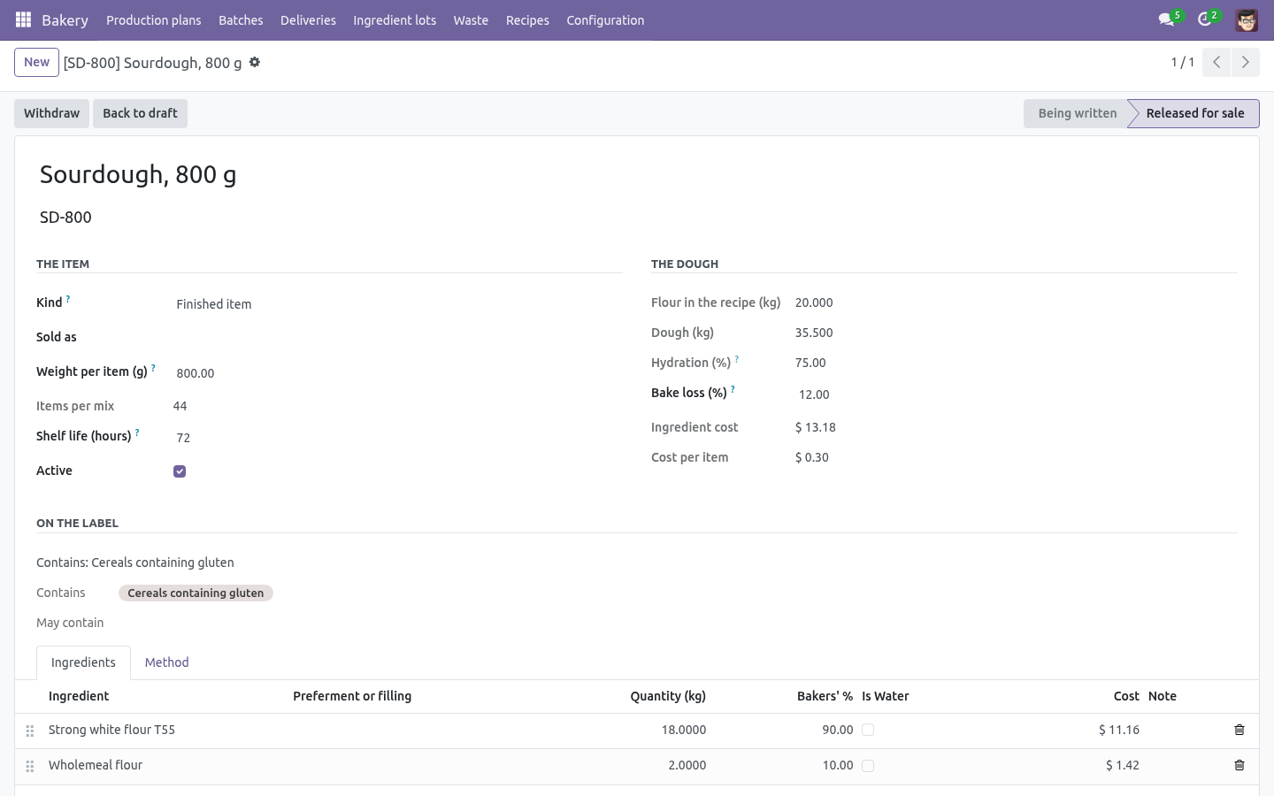Open the May contain tags field

[677, 623]
